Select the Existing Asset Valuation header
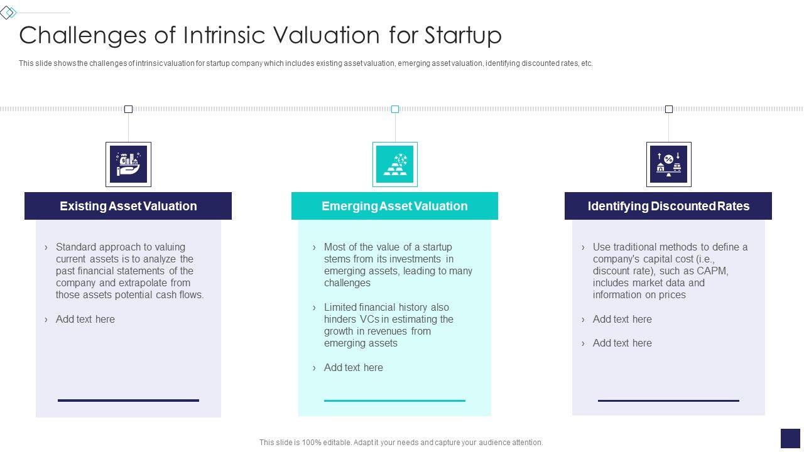This screenshot has height=452, width=804. 128,206
